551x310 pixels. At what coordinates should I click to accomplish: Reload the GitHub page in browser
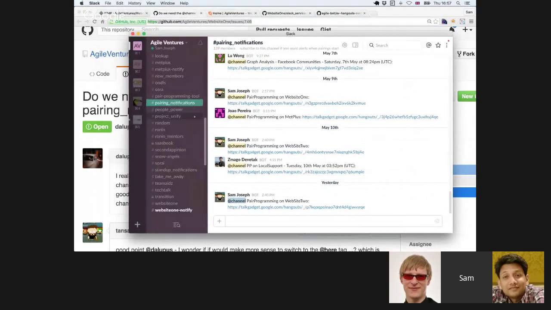coord(95,22)
